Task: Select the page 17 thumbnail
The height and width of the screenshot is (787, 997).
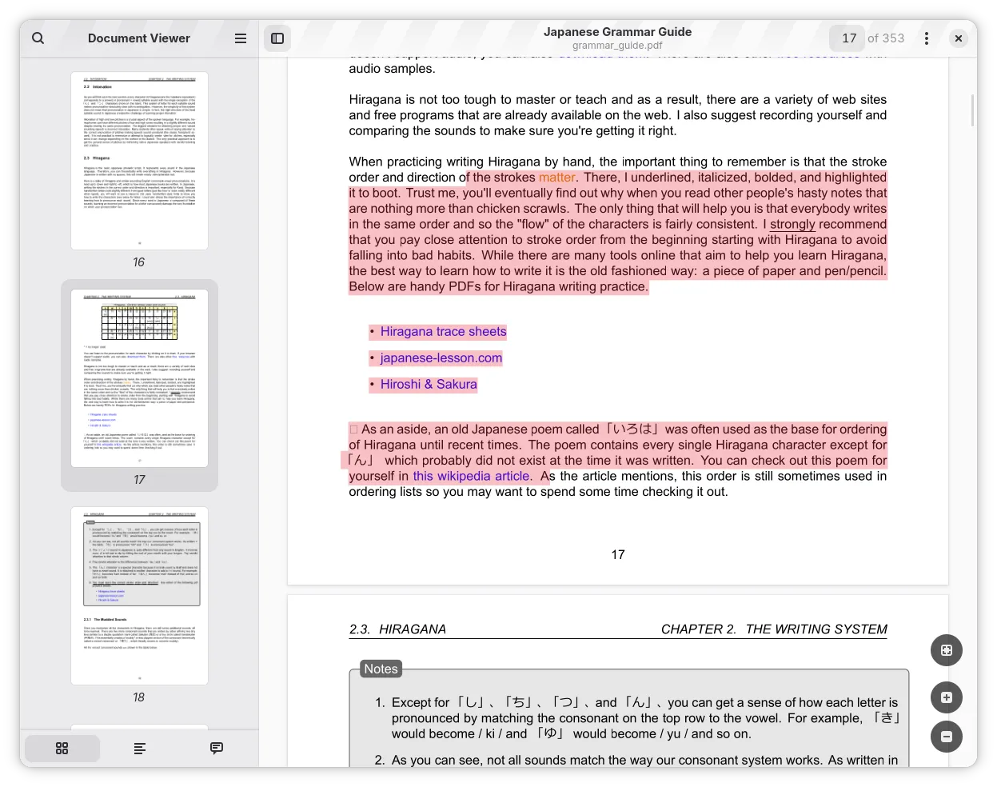Action: pyautogui.click(x=139, y=378)
